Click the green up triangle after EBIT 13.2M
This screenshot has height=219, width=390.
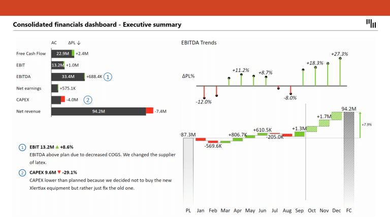57,147
